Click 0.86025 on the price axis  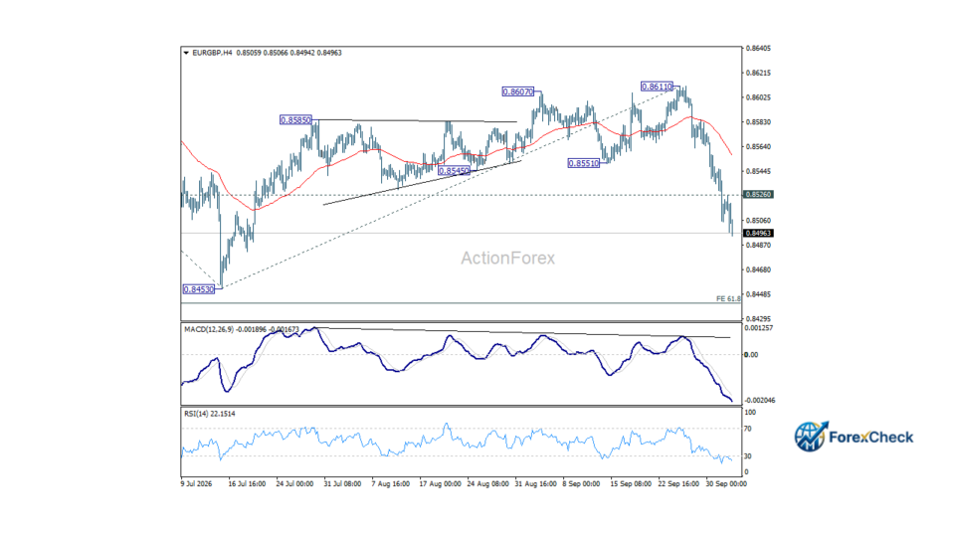758,97
